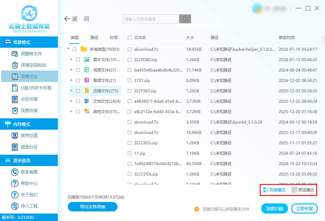Check the 压缩文件(275) checkbox

pyautogui.click(x=78, y=91)
